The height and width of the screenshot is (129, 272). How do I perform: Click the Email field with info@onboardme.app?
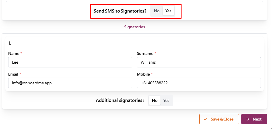click(x=70, y=83)
